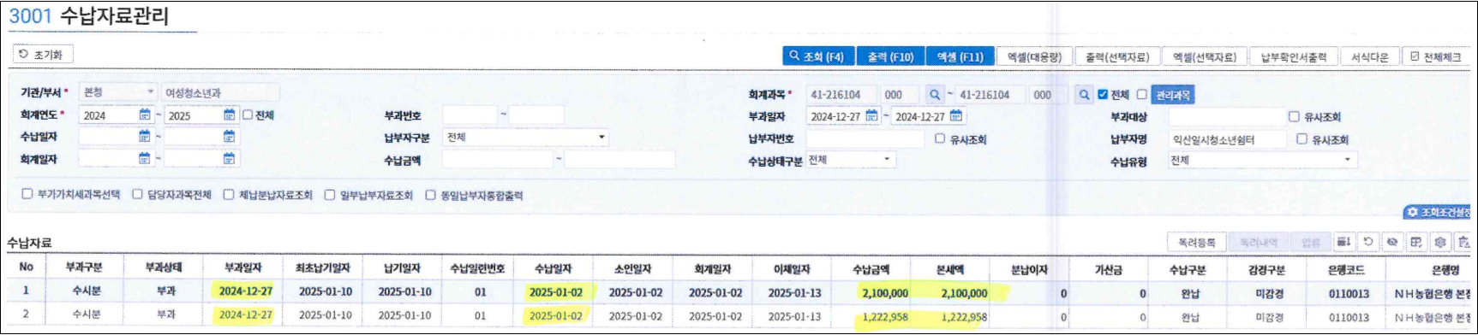Image resolution: width=1478 pixels, height=335 pixels.
Task: Click 엑셀(선택자료) button
Action: tap(1204, 56)
